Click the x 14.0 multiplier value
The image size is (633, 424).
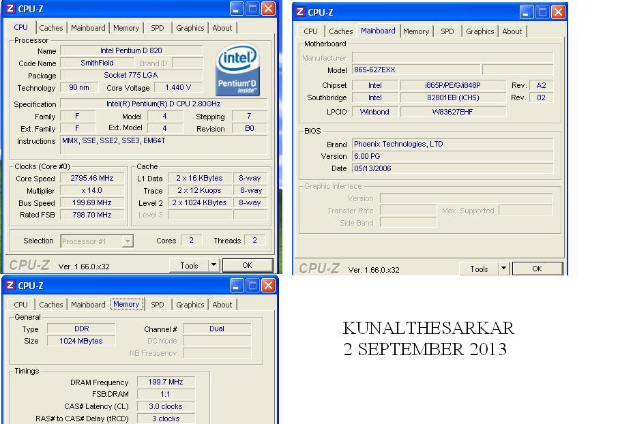point(92,190)
